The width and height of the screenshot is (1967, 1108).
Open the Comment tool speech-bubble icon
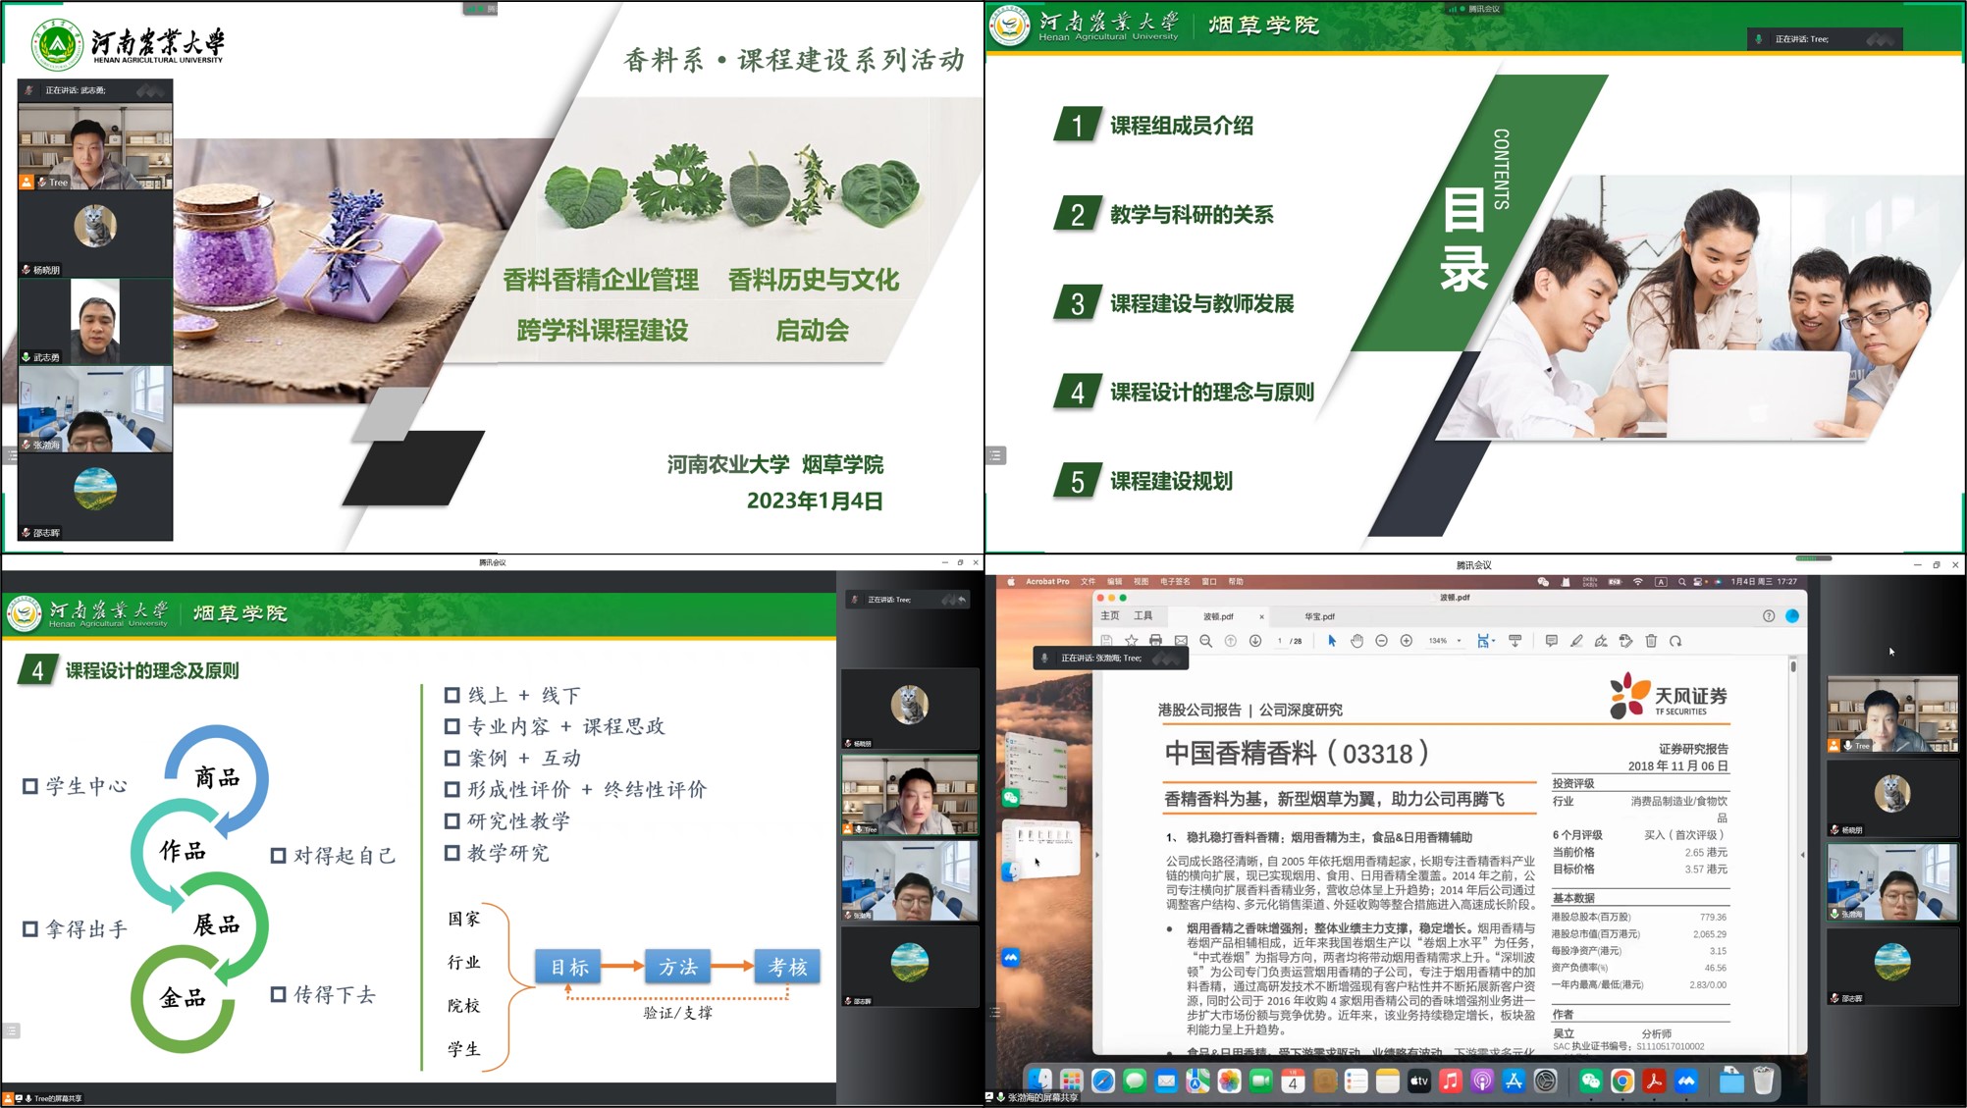pyautogui.click(x=1551, y=640)
